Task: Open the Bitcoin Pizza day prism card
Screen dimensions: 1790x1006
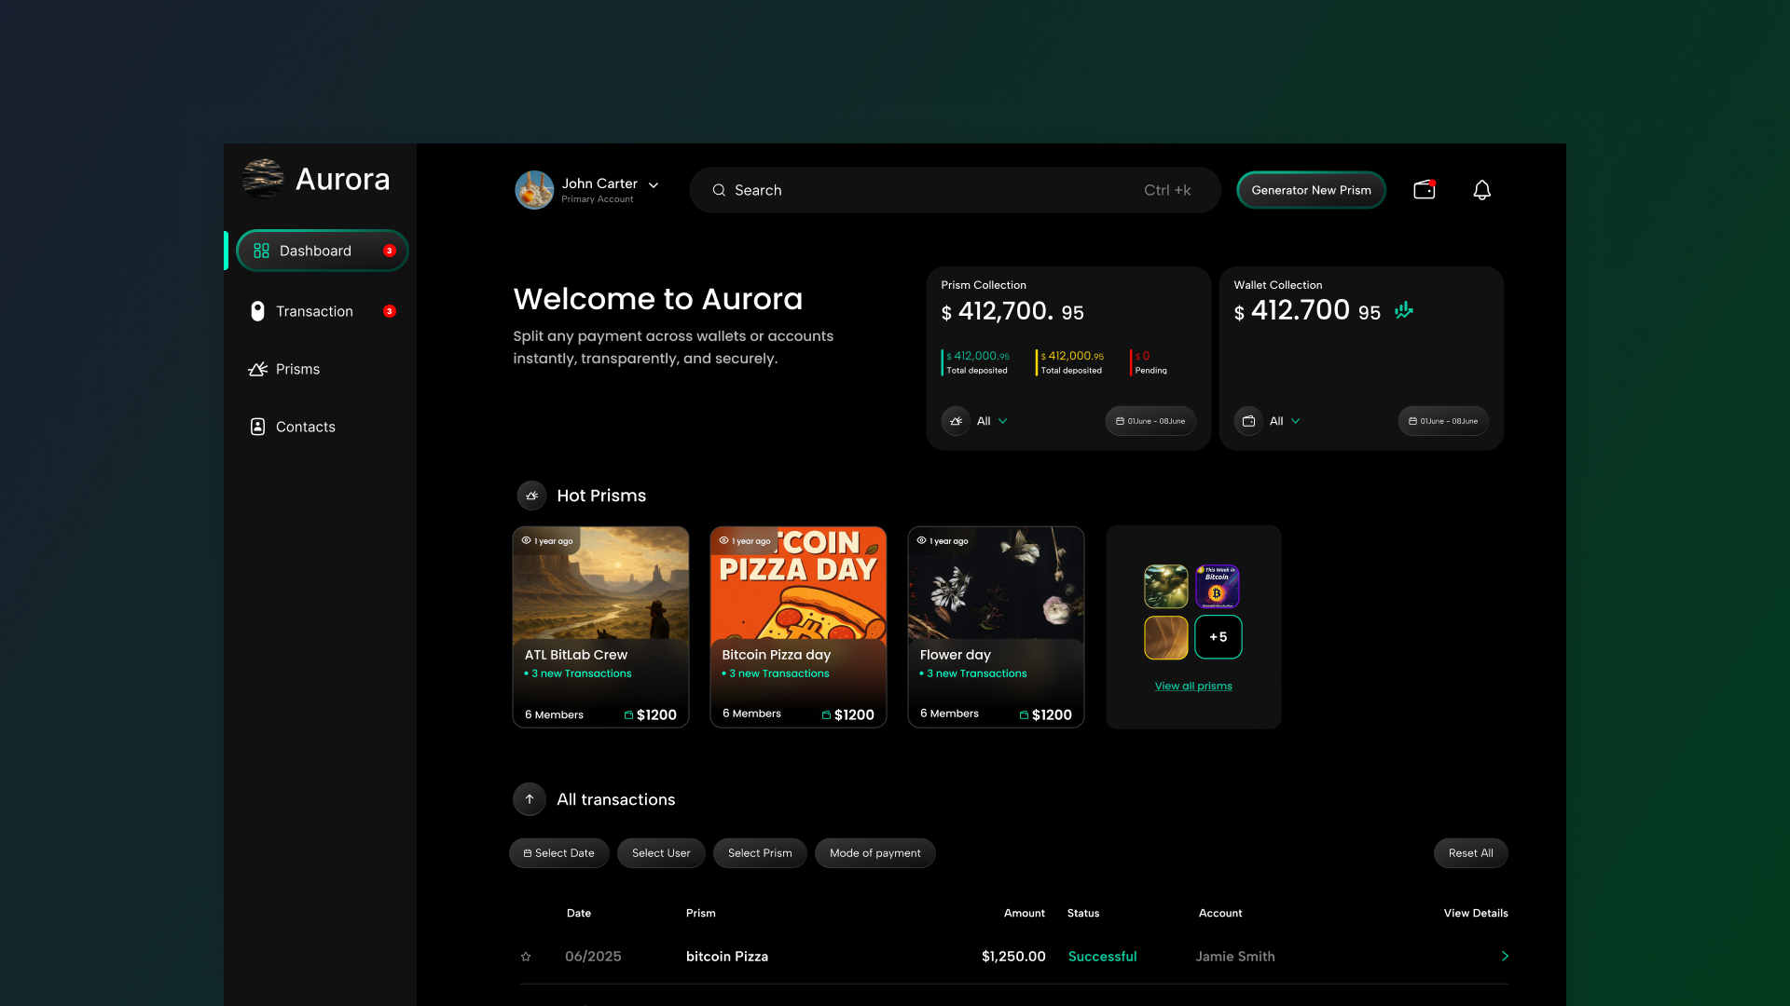Action: [x=798, y=627]
